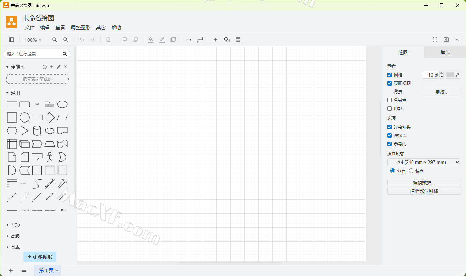The image size is (466, 276).
Task: Click the scratchpad help question mark icon
Action: [45, 67]
